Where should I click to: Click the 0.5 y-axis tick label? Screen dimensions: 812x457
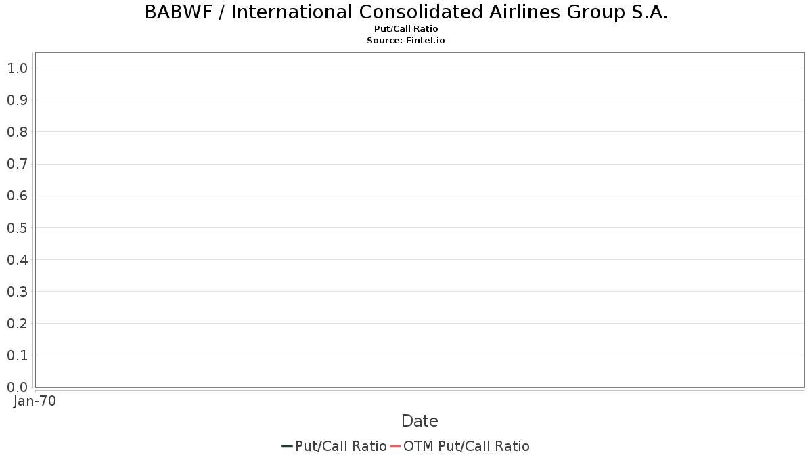(x=18, y=228)
